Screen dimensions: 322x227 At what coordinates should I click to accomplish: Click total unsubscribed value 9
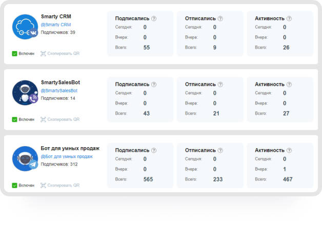pyautogui.click(x=215, y=48)
